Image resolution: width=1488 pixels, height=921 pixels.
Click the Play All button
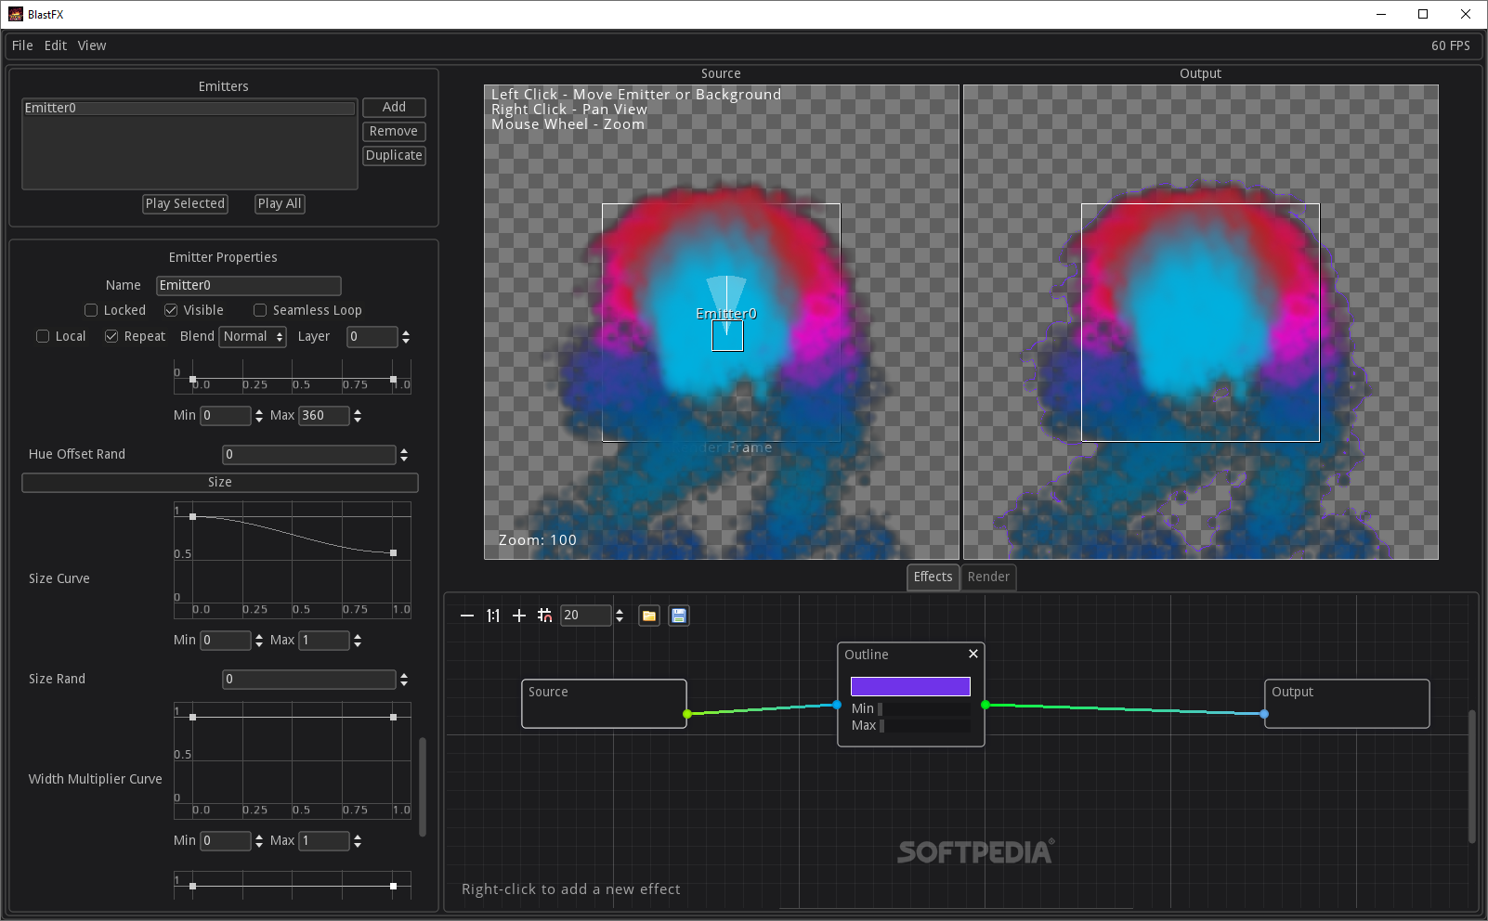click(x=280, y=203)
